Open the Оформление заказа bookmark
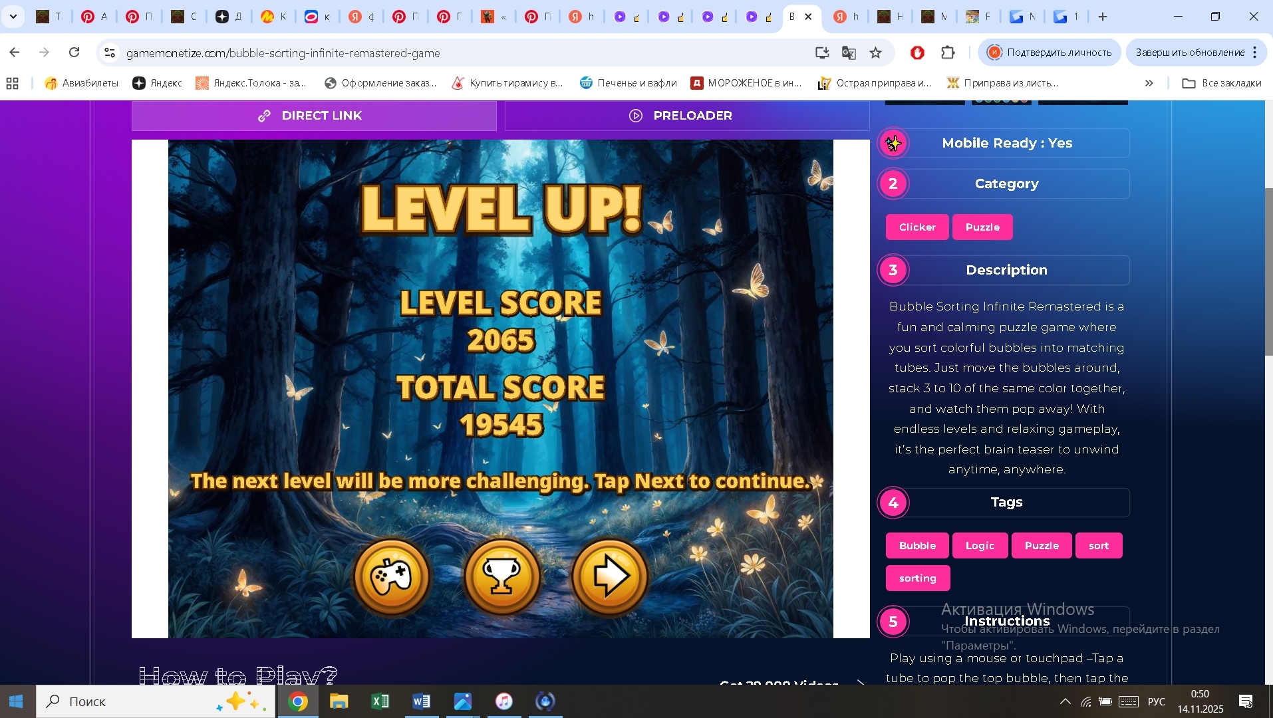1273x718 pixels. (x=380, y=83)
